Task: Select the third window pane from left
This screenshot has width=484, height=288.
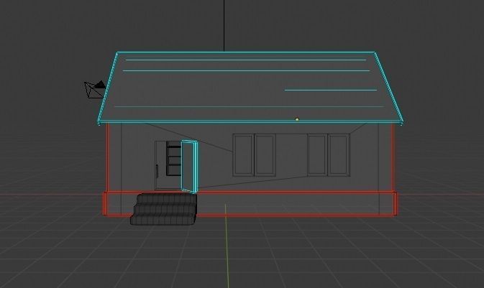Action: [x=317, y=155]
